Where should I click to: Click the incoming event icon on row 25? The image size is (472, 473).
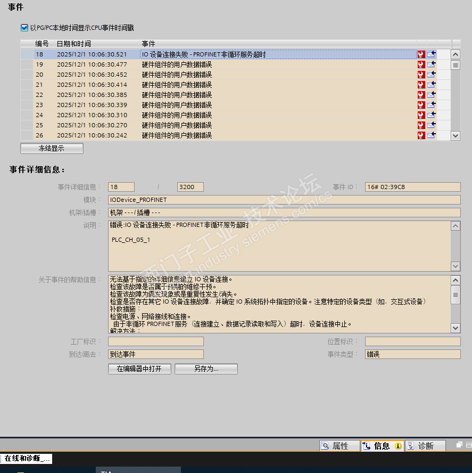click(x=432, y=125)
